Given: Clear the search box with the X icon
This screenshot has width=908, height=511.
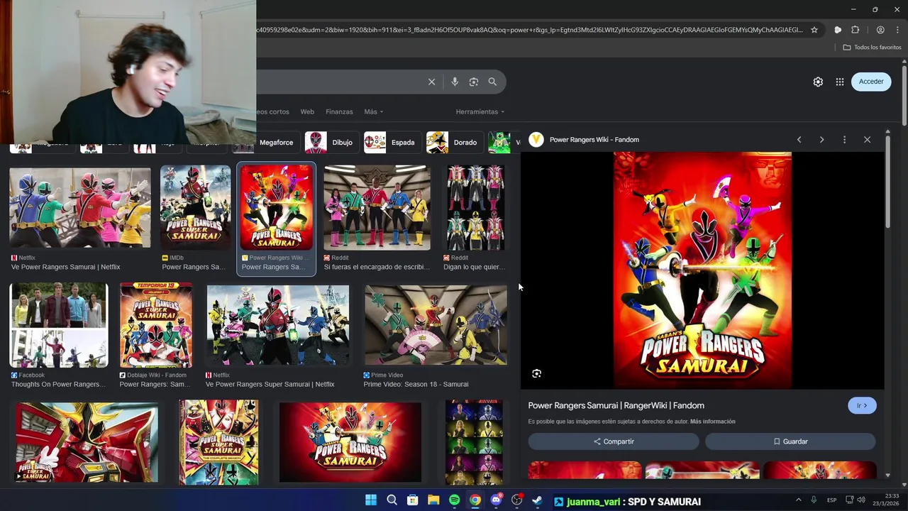Looking at the screenshot, I should 431,82.
